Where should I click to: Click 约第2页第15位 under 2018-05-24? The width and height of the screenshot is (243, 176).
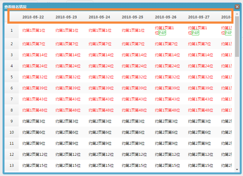coord(101,166)
